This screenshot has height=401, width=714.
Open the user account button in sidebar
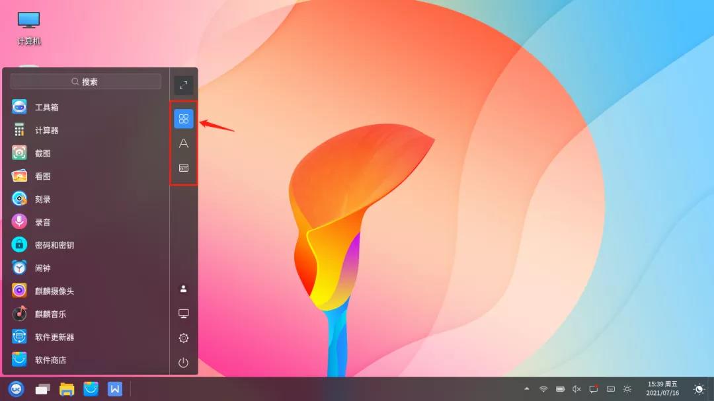[x=184, y=289]
